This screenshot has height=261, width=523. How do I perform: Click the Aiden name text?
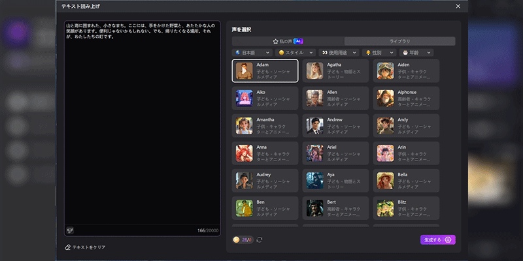point(403,65)
